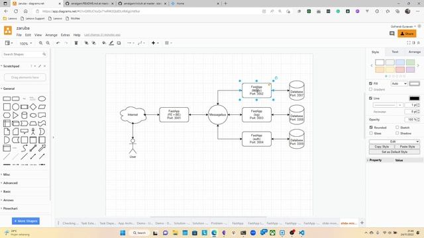The image size is (424, 238).
Task: Open the comments speech-bubble icon
Action: [392, 34]
